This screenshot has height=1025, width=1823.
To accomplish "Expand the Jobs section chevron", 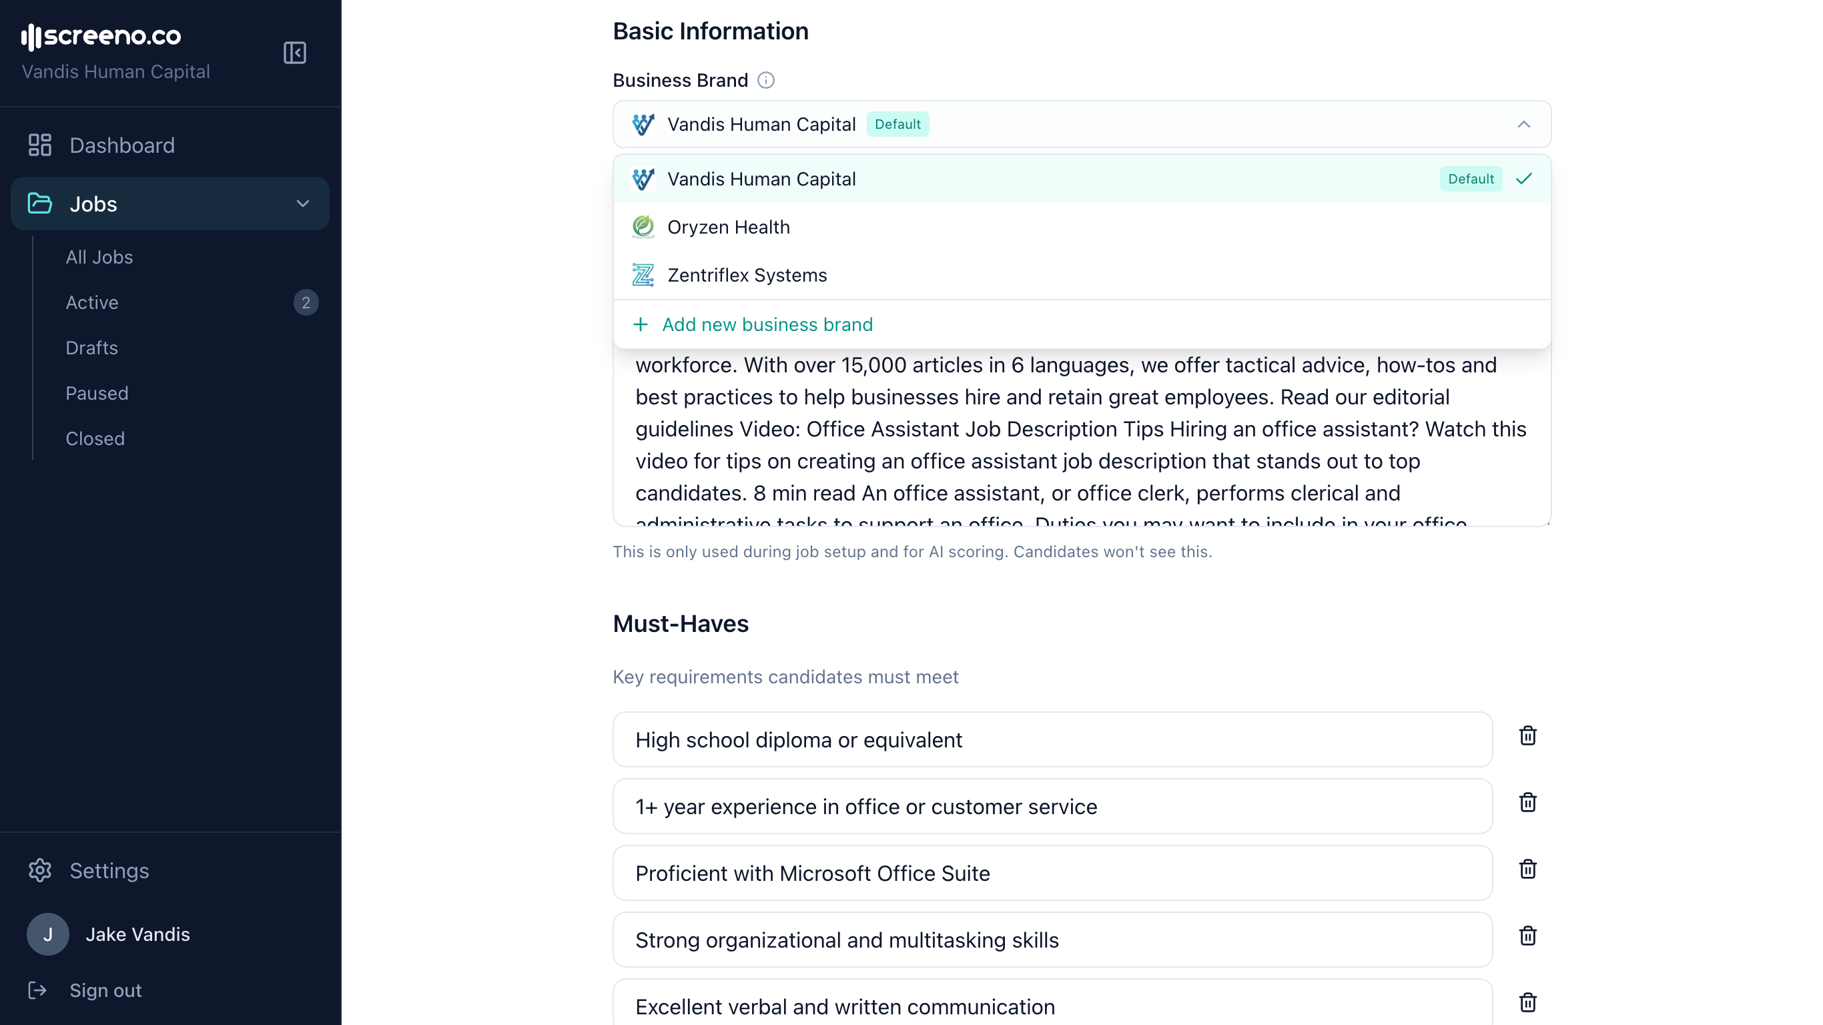I will pos(303,203).
